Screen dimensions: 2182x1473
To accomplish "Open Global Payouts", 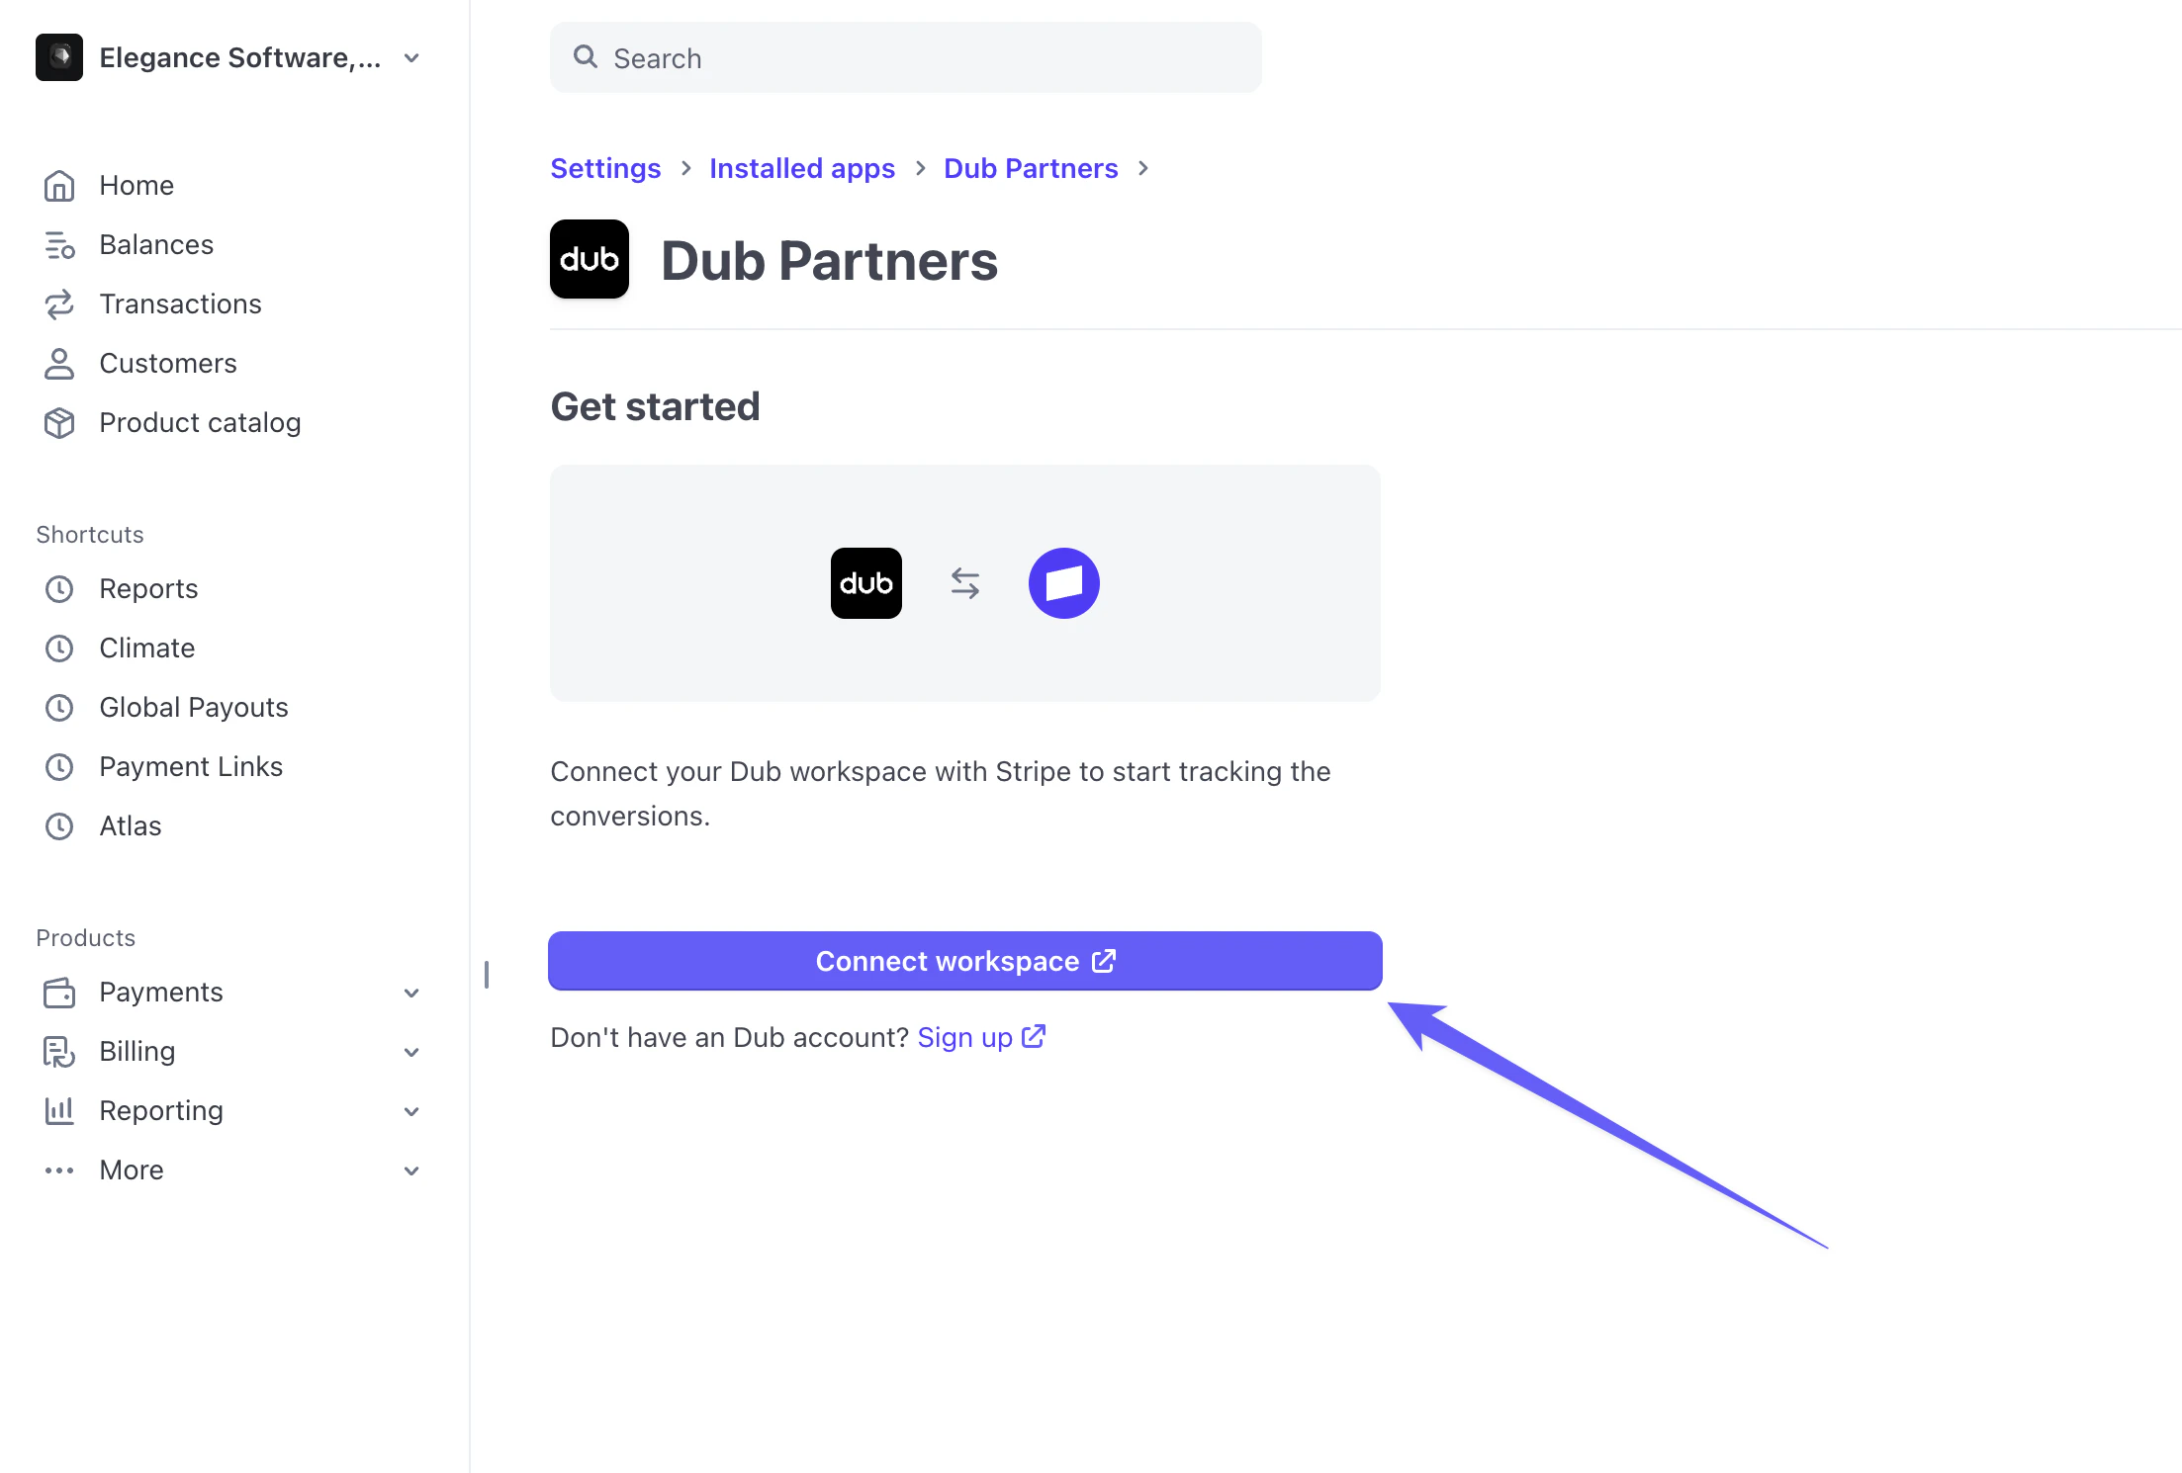I will (x=193, y=707).
